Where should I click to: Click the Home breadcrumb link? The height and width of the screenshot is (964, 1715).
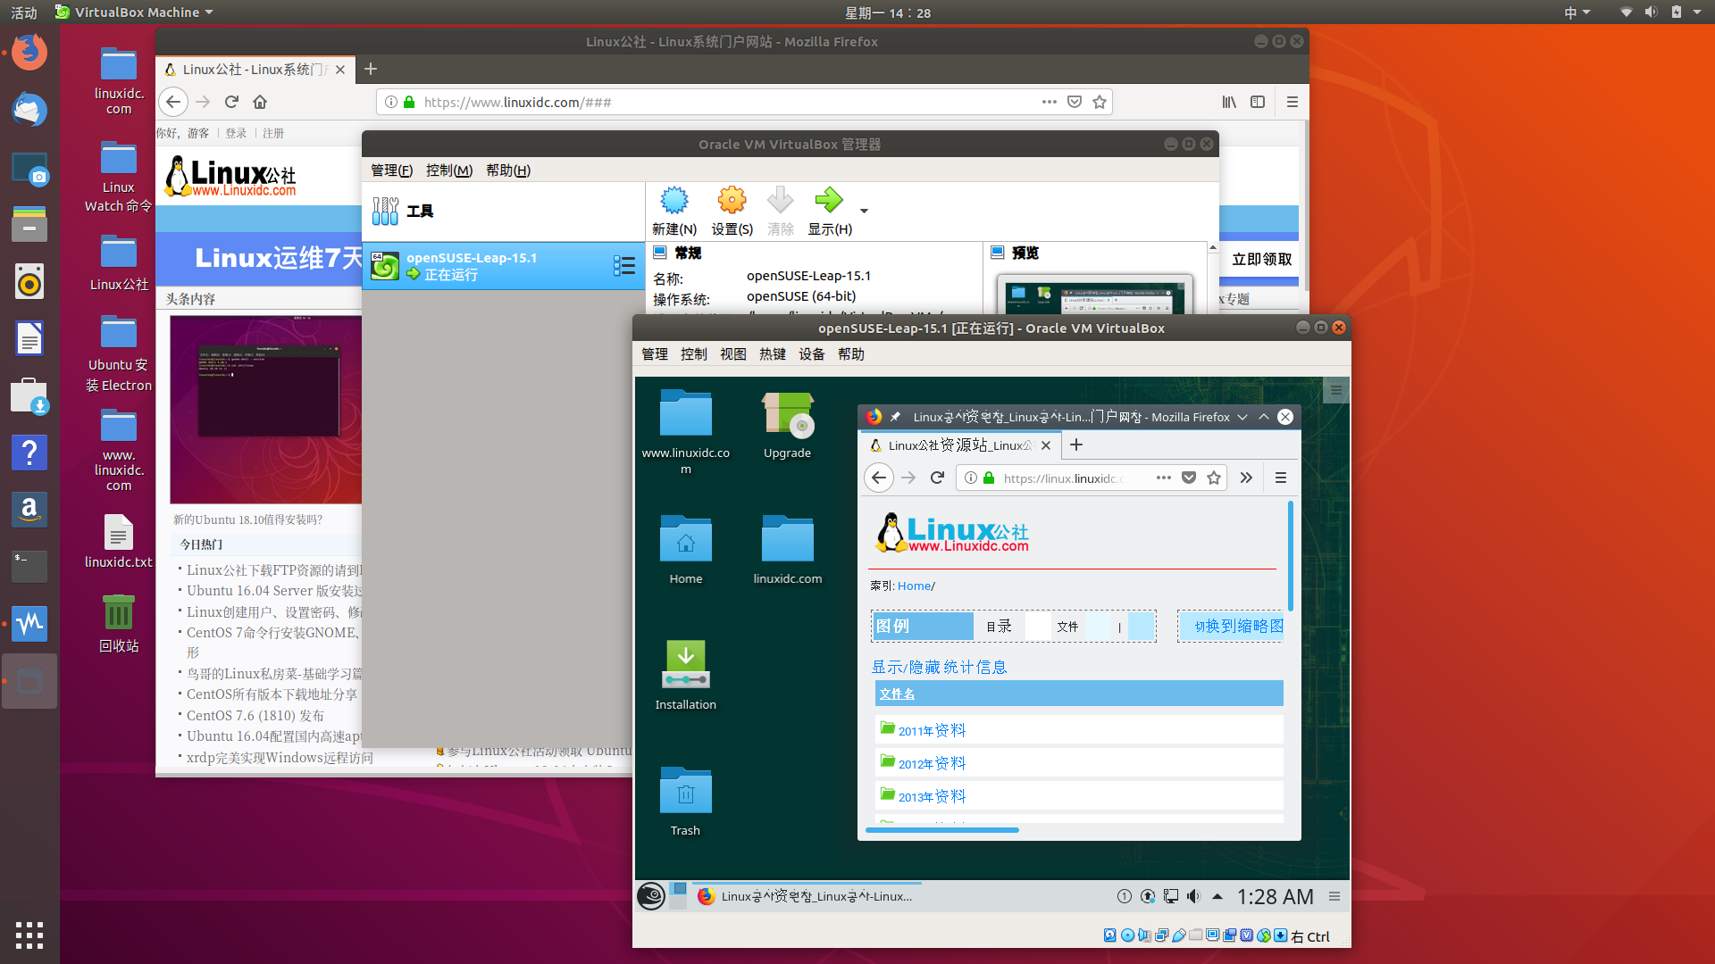point(914,586)
